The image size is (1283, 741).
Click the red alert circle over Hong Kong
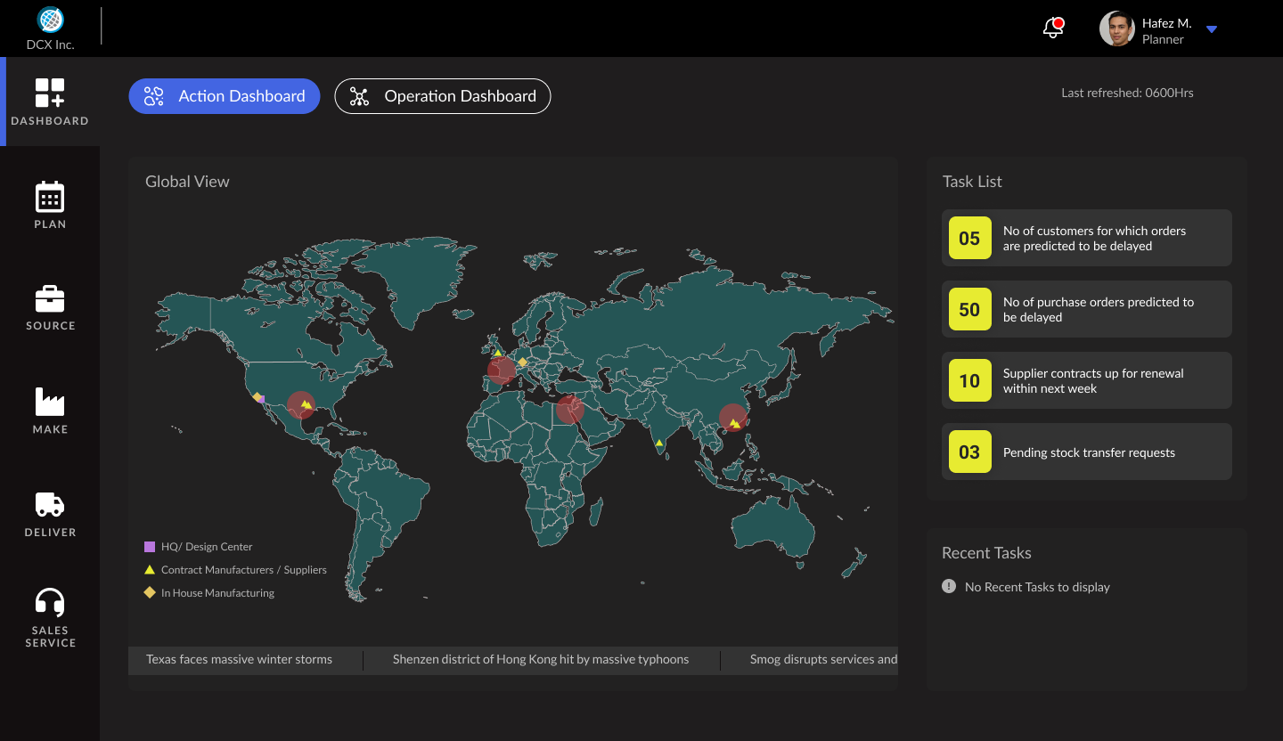(x=733, y=418)
